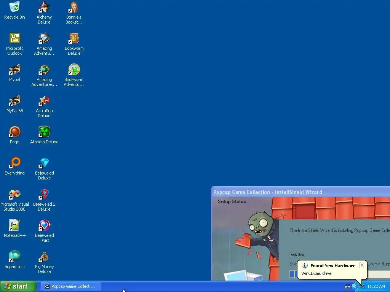This screenshot has width=390, height=292.
Task: Close the Found New Hardware balloon
Action: tap(362, 265)
